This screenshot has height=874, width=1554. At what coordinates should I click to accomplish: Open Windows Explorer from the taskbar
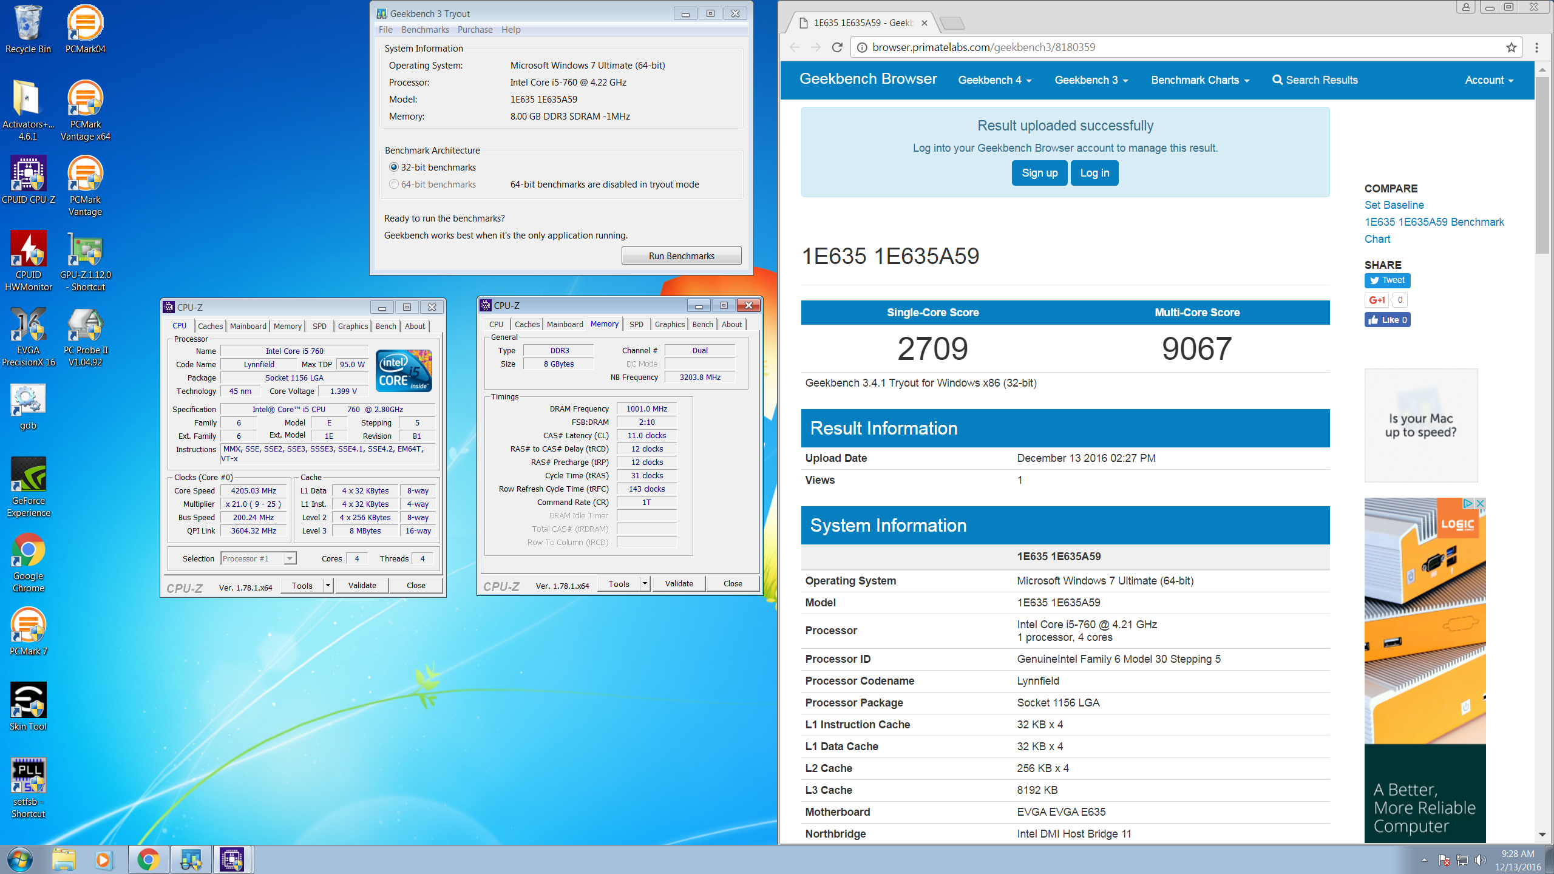[64, 859]
